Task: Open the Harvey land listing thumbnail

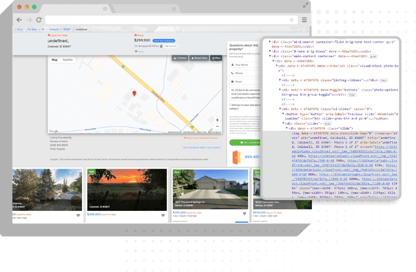Action: pyautogui.click(x=47, y=190)
